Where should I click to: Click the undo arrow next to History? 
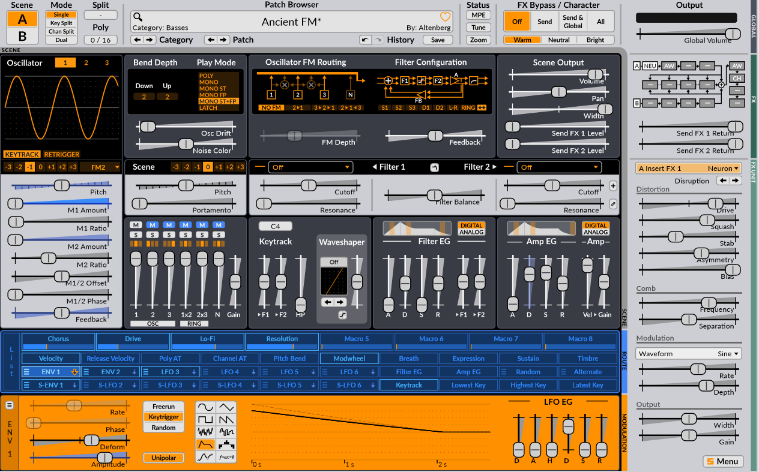click(365, 40)
